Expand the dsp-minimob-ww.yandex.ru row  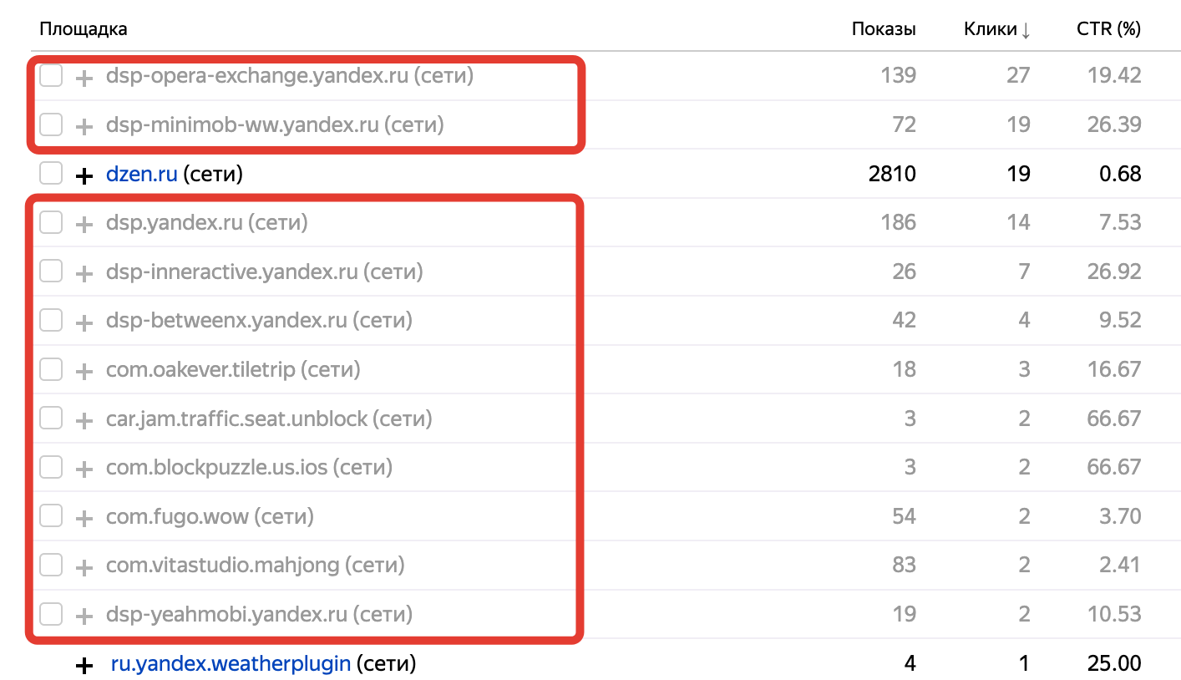[84, 127]
